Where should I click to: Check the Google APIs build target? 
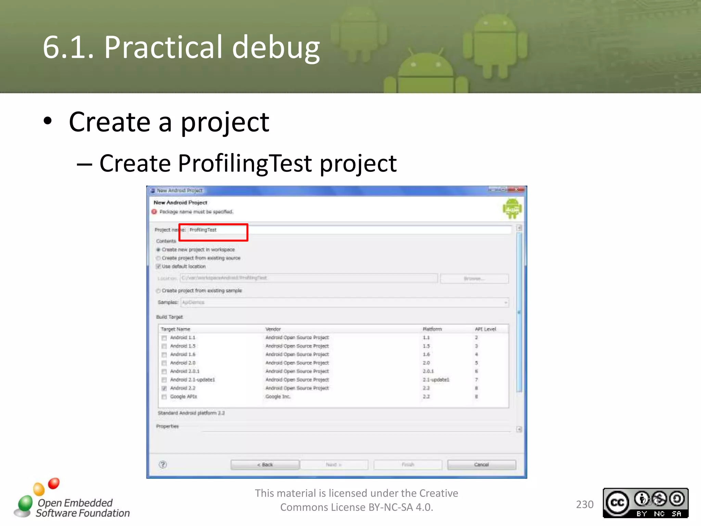pyautogui.click(x=164, y=397)
